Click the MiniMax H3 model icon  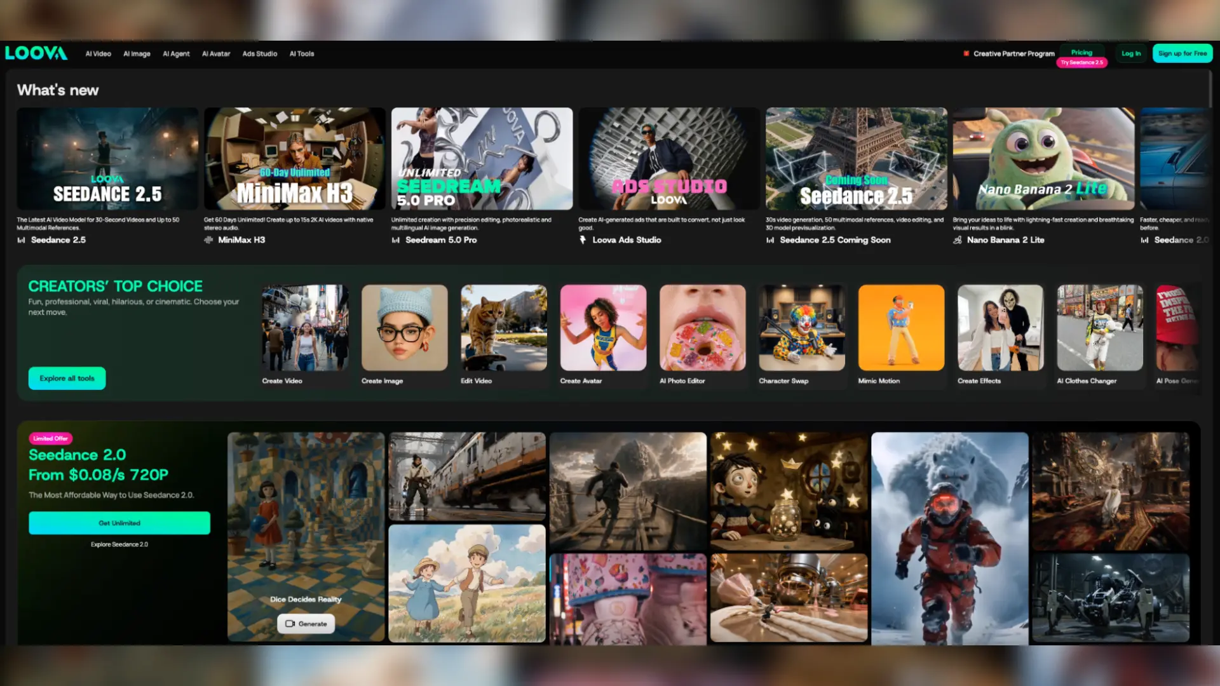coord(208,240)
